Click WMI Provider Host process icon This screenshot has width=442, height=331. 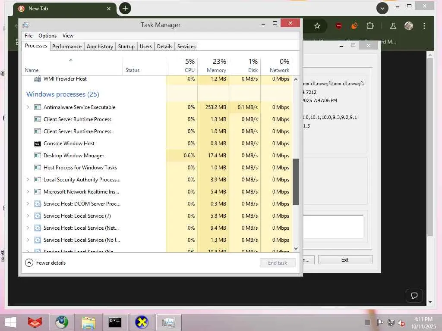pos(38,79)
